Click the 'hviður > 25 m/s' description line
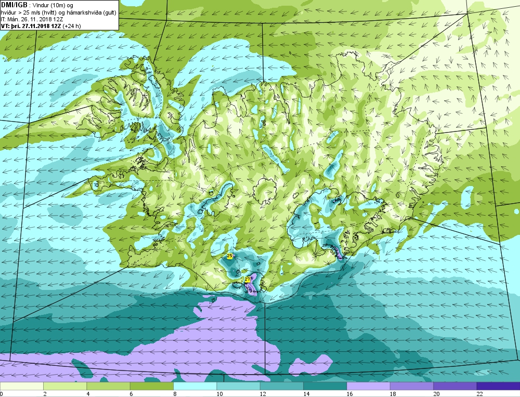The image size is (520, 397). coord(58,12)
